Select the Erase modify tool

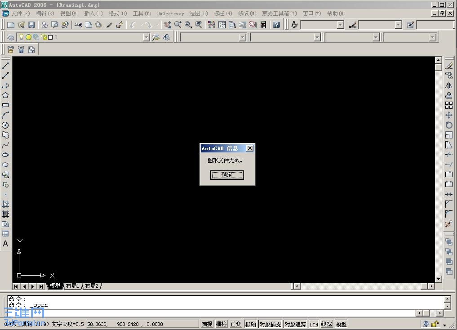click(449, 66)
